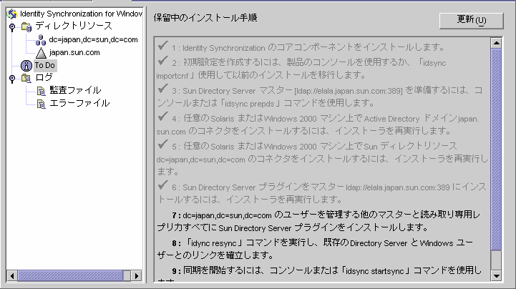Click the checkmark beside step 1
This screenshot has height=289, width=516.
[162, 46]
